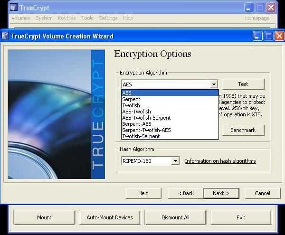This screenshot has width=285, height=235.
Task: Open the Settings menu
Action: tap(108, 18)
